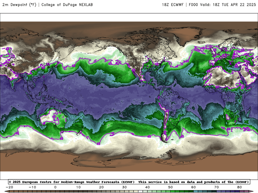Screen dimensions: 258x193
Task: Click the 20 color scale label
Action: (x=101, y=187)
